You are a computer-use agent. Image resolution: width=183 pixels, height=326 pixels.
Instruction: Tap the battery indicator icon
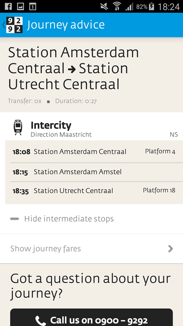point(152,6)
